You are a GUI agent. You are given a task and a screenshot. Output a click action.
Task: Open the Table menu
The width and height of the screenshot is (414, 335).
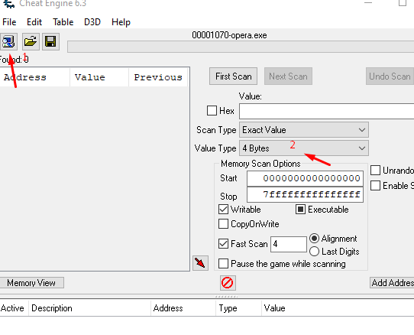(63, 22)
